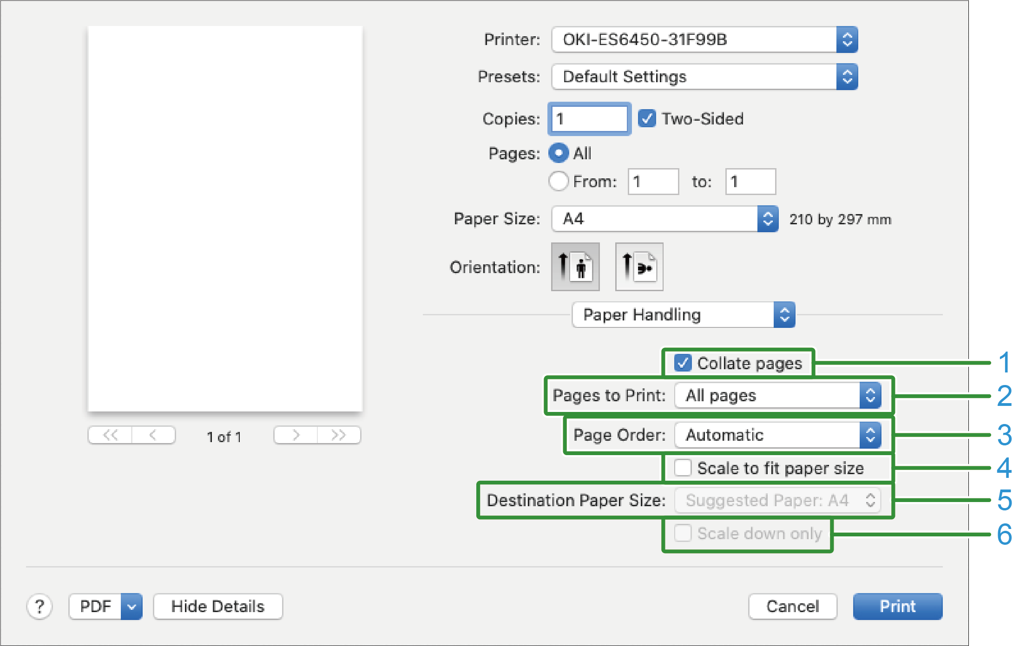This screenshot has height=646, width=1013.
Task: Toggle Collate pages checkbox
Action: 683,363
